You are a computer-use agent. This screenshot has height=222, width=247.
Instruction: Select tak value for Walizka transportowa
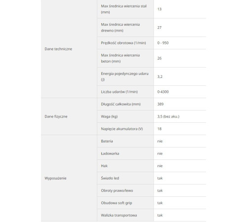pyautogui.click(x=160, y=215)
